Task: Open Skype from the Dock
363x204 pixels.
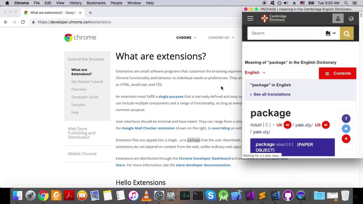Action: coord(211,195)
